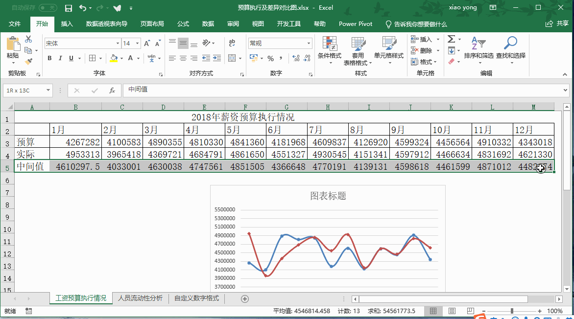This screenshot has height=319, width=574.
Task: Expand the formula bar
Action: (565, 90)
